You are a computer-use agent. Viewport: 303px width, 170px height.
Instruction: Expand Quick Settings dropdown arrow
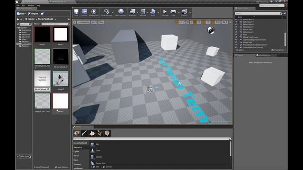click(x=113, y=13)
